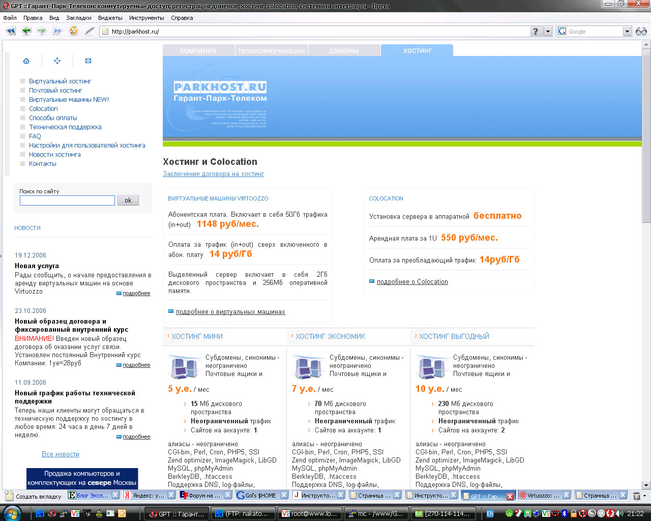Open the Вид menu
The image size is (651, 521).
pos(54,18)
